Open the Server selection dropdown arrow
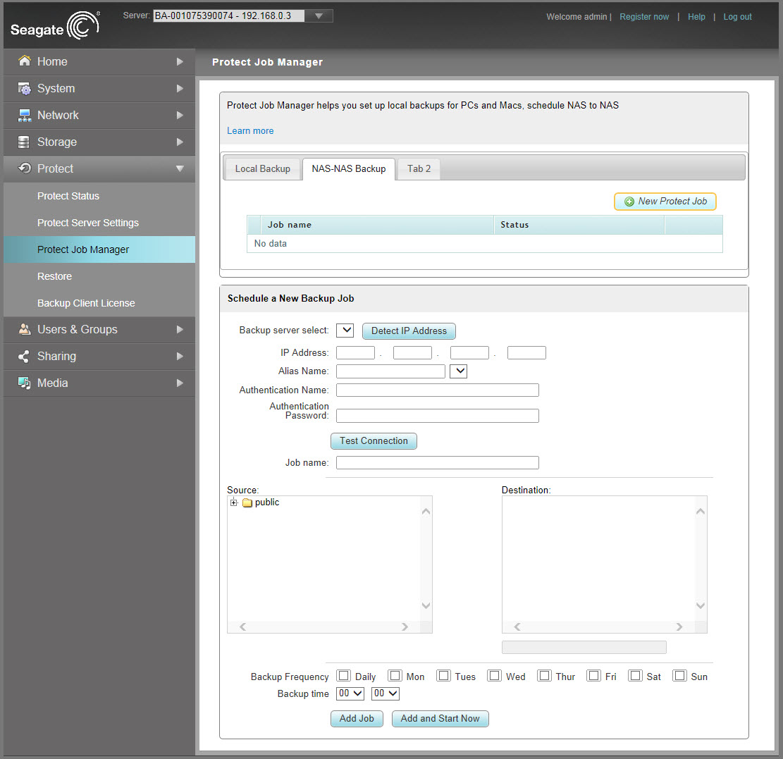This screenshot has height=759, width=783. [x=319, y=16]
